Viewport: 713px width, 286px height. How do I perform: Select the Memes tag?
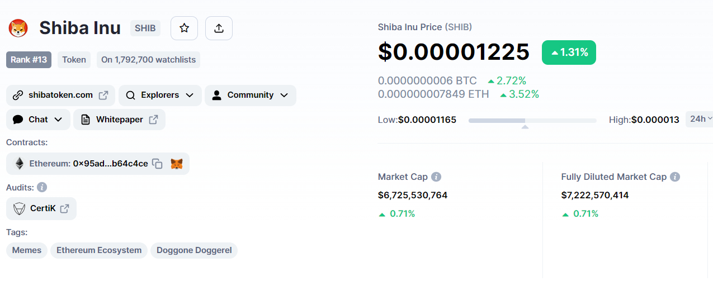(27, 250)
